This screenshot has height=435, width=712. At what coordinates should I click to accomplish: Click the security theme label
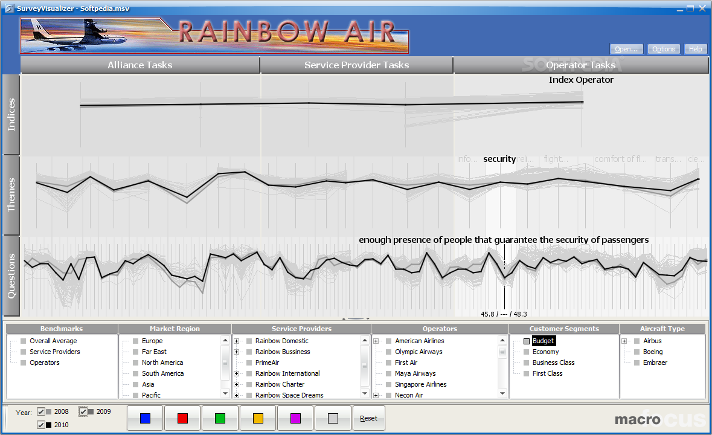pyautogui.click(x=499, y=159)
